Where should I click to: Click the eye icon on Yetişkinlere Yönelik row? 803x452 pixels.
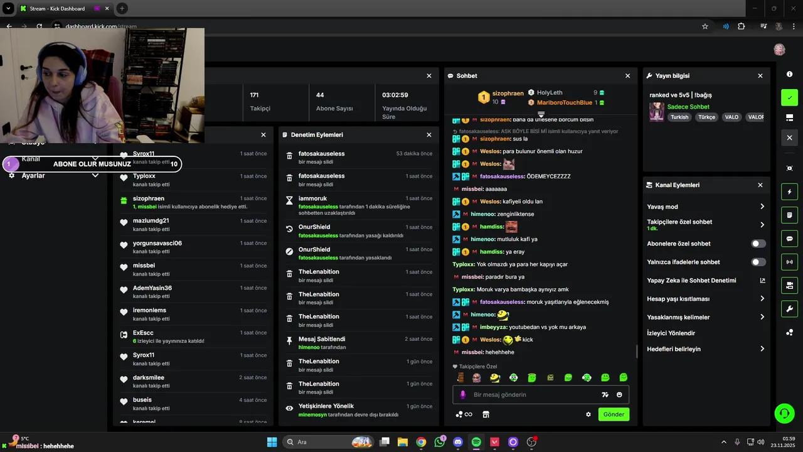coord(289,409)
